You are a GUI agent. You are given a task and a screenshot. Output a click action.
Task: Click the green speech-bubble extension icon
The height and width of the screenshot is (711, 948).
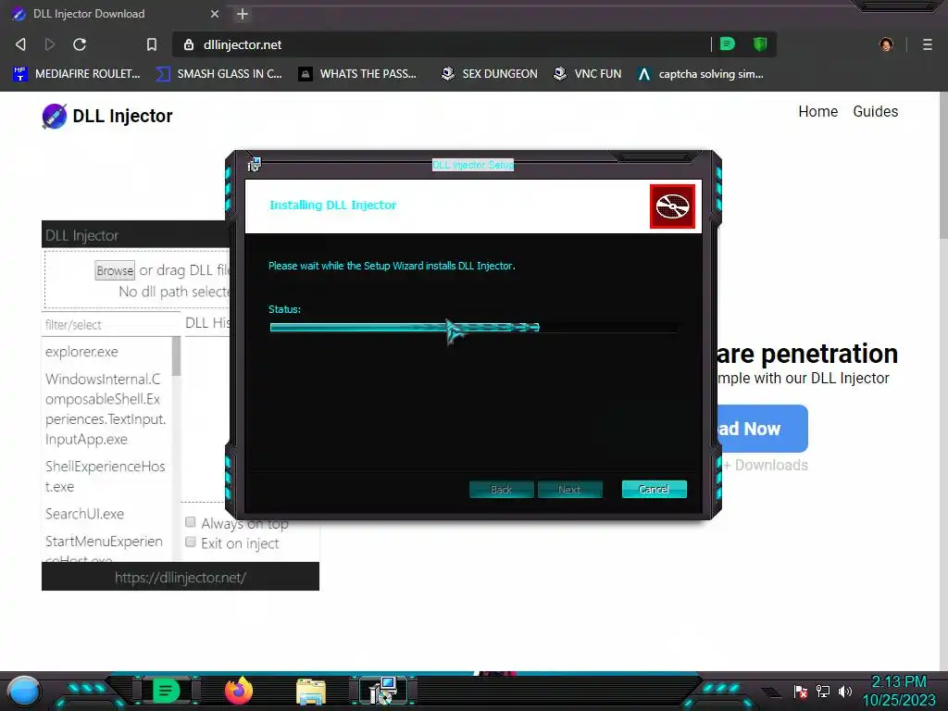tap(728, 44)
